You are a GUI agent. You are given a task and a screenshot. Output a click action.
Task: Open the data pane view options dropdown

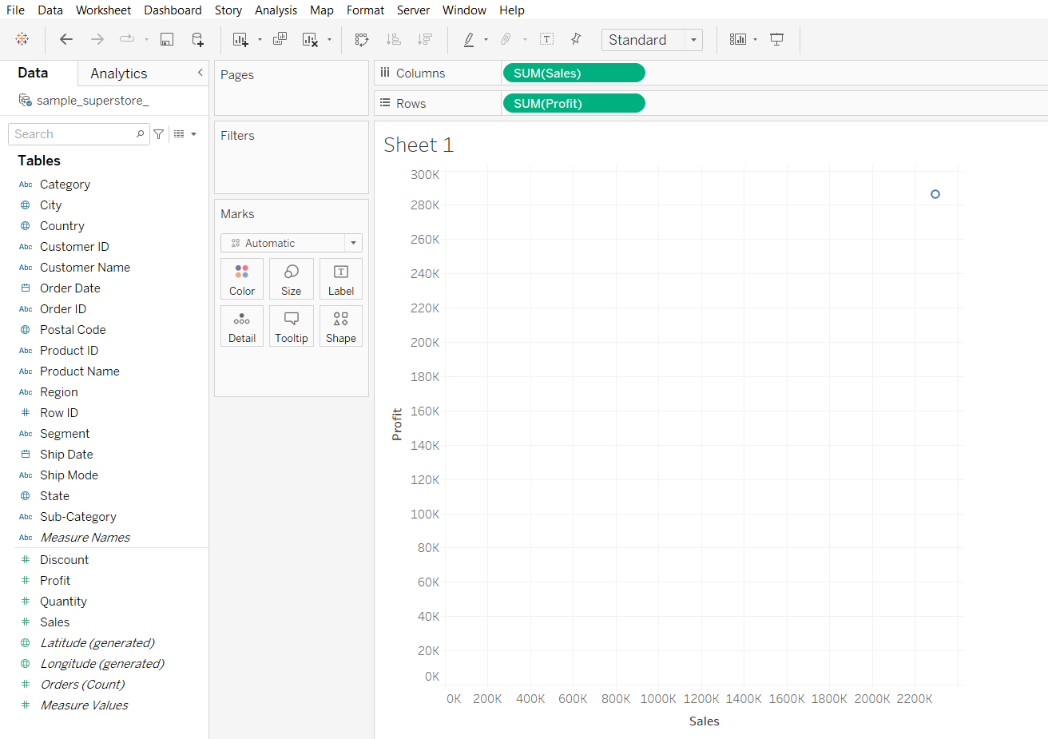[x=185, y=134]
